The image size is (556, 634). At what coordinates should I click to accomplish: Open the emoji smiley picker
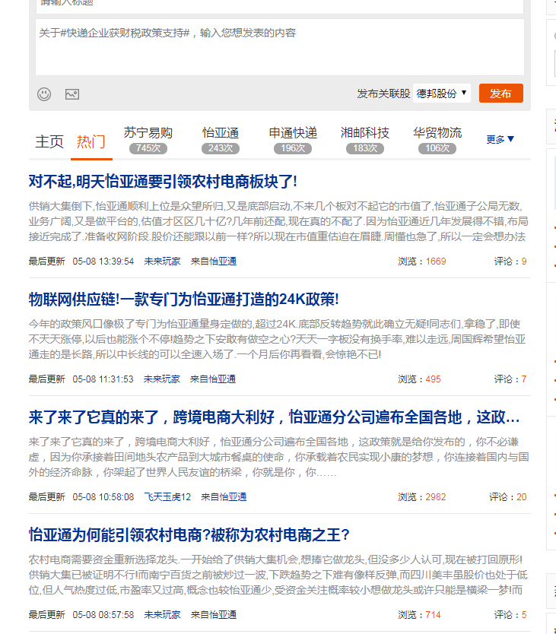(44, 94)
